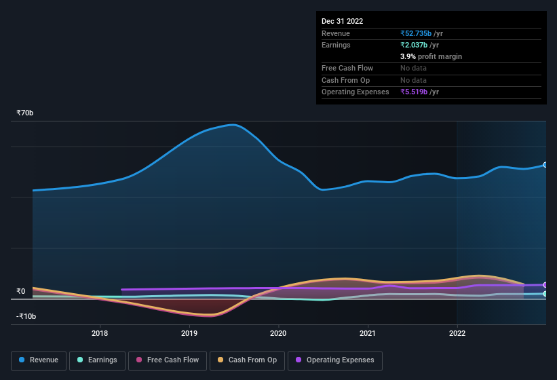Click the ₹70b y-axis label
Image resolution: width=557 pixels, height=380 pixels.
pyautogui.click(x=25, y=113)
